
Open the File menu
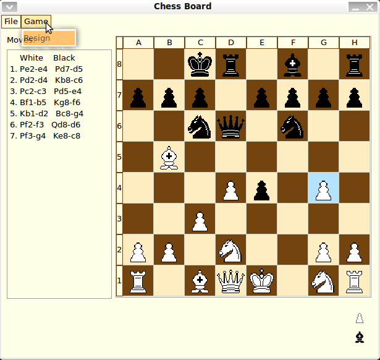(x=11, y=22)
